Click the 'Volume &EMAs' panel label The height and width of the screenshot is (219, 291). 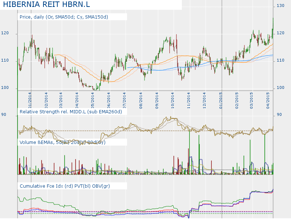point(62,142)
